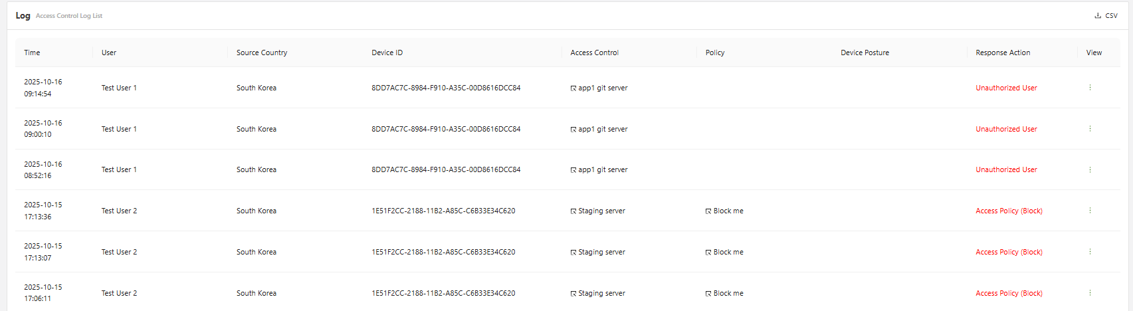The image size is (1133, 311).
Task: Click the Time column header
Action: pos(32,52)
